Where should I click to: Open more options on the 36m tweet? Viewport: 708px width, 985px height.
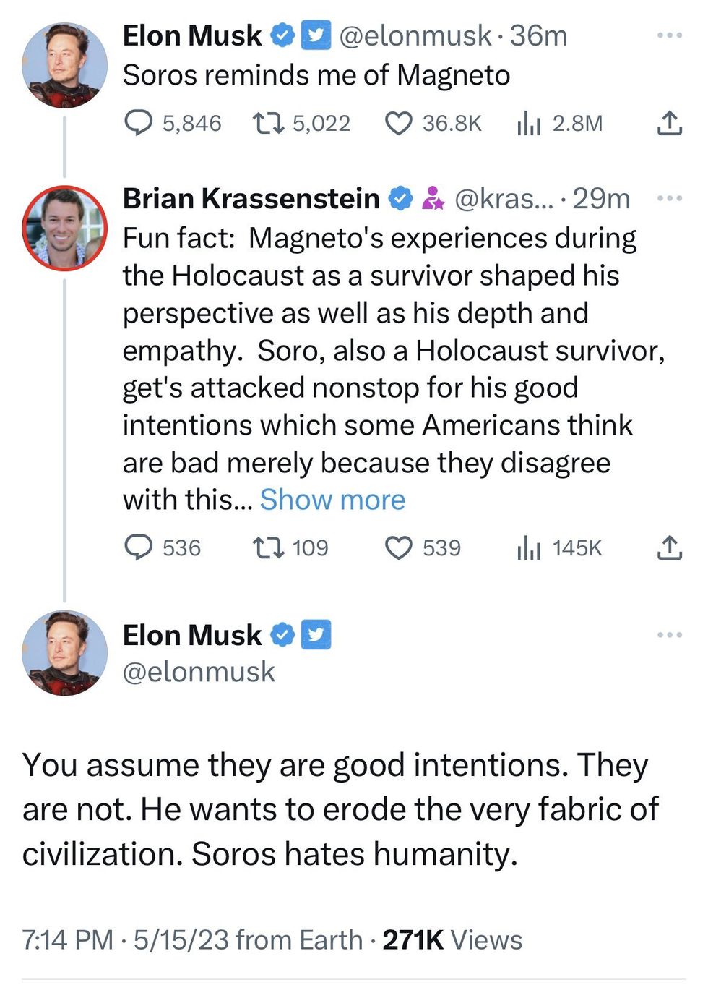(x=670, y=35)
